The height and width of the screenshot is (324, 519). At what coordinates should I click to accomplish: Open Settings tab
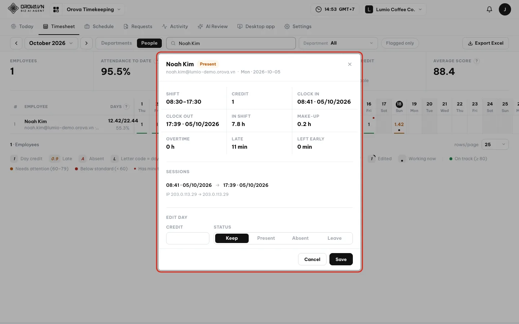(x=298, y=27)
